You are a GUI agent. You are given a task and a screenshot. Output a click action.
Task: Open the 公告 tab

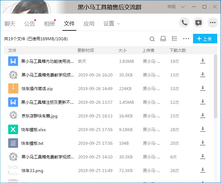pos(29,24)
